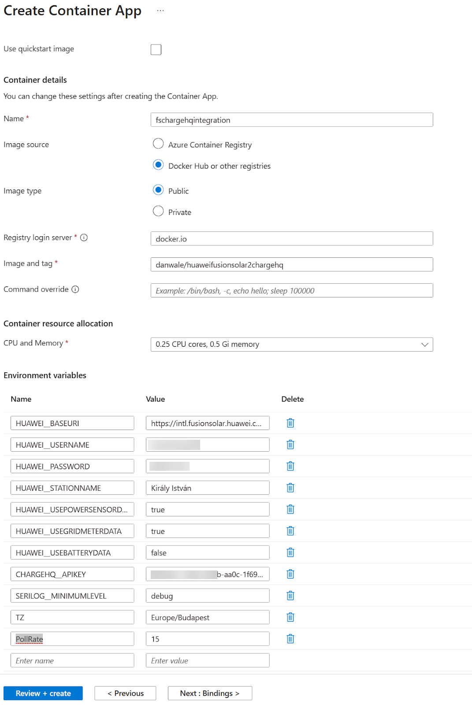Delete the HUAWEI__PASSWORD variable row
The image size is (472, 705).
(290, 466)
